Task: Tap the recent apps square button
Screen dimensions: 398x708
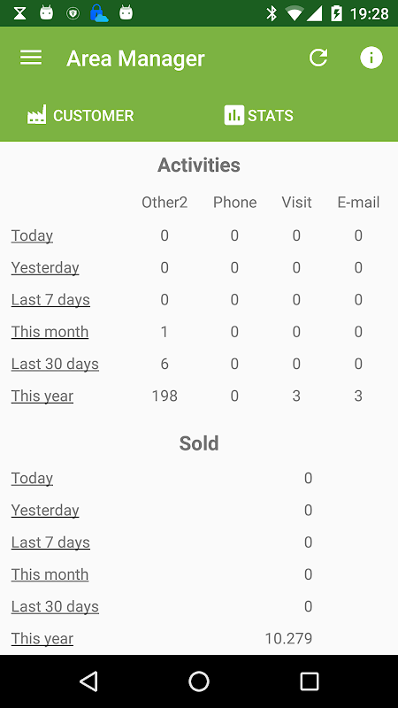Action: click(310, 681)
